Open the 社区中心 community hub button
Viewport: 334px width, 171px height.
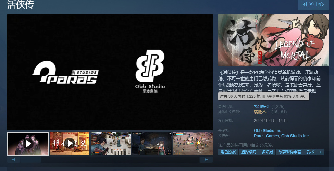pos(313,4)
